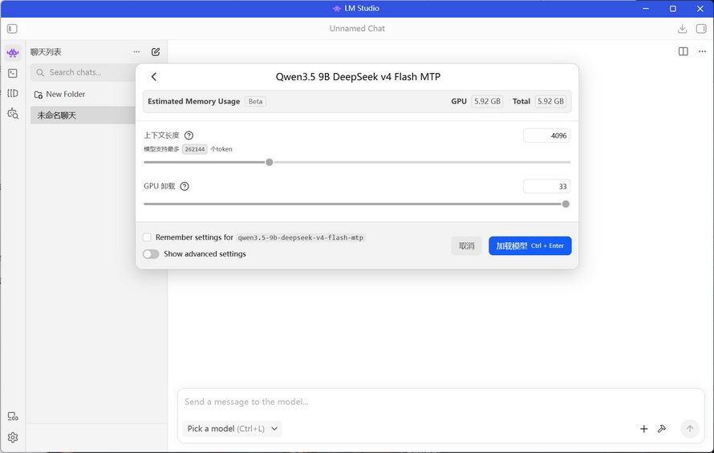Click the New Folder button
714x453 pixels.
(x=59, y=95)
